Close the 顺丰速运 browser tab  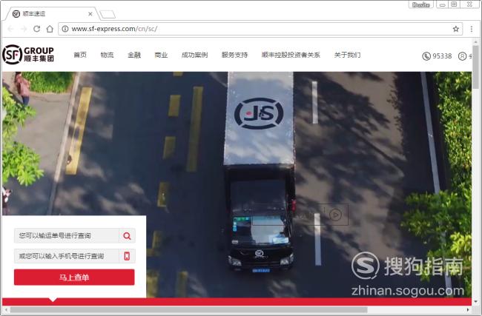90,14
